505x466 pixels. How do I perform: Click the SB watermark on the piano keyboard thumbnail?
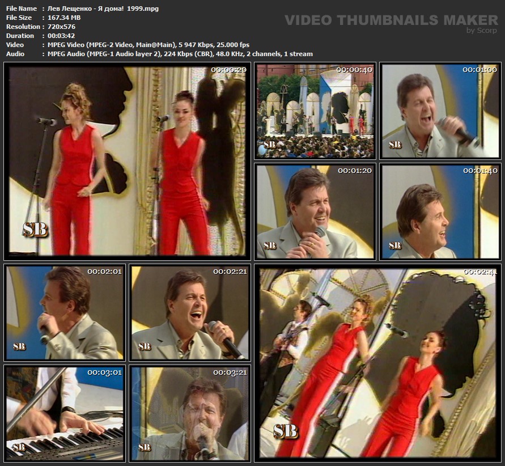click(19, 447)
